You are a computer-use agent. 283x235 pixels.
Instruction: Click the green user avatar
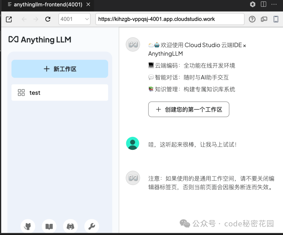tap(133, 144)
